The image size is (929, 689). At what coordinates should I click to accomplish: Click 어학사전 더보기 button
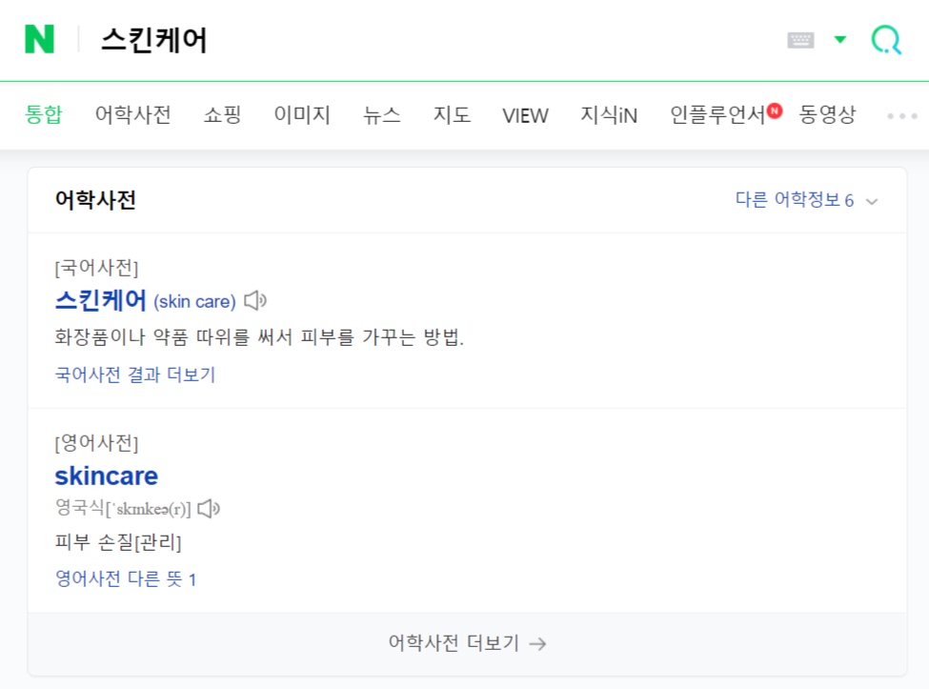467,643
